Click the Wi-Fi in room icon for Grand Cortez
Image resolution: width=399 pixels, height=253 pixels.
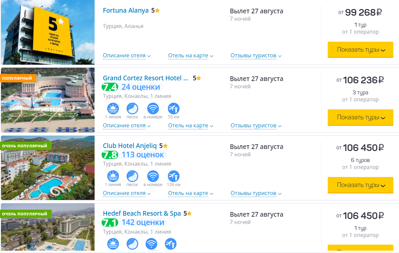point(153,109)
